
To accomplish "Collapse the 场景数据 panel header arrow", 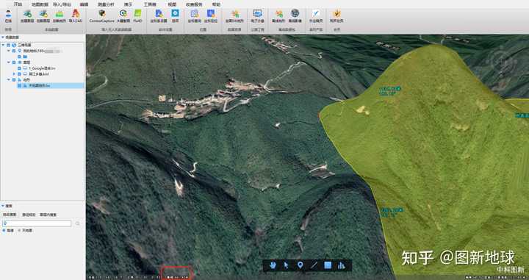I will 3,37.
